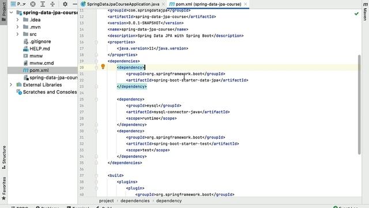
Task: Expand the .mvn folder chevron
Action: [18, 27]
